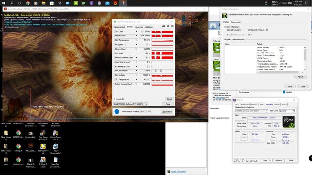Open the SPD tab in CPU-Z
The image size is (312, 175).
[x=262, y=105]
